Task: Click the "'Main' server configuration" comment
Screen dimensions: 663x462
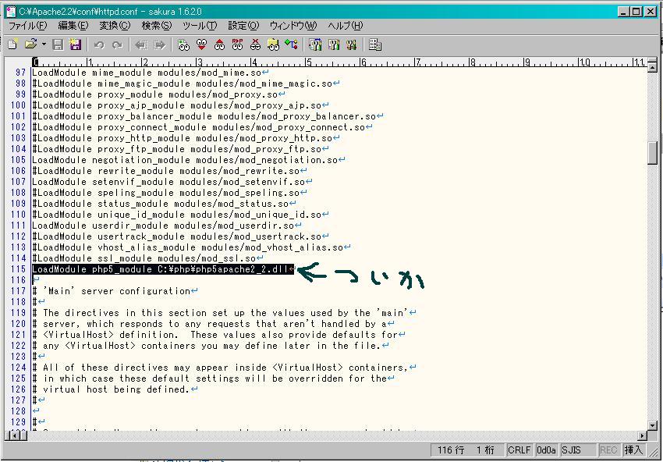Action: coord(117,292)
